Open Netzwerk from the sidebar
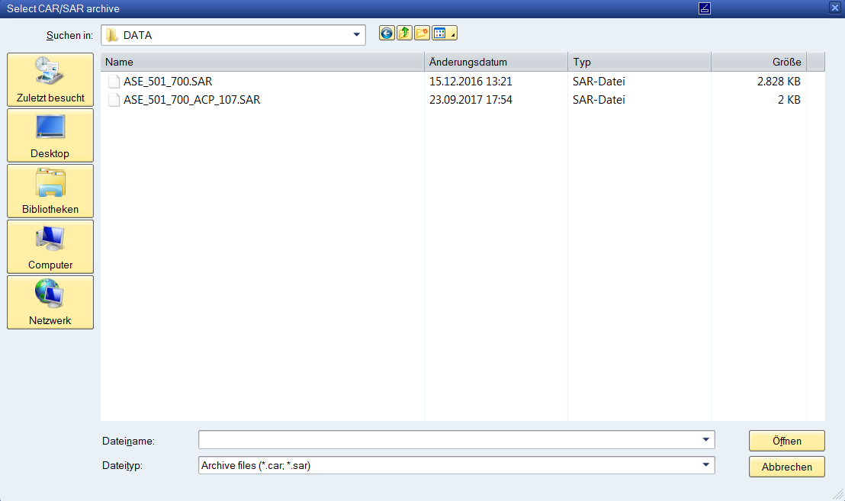 [x=50, y=302]
